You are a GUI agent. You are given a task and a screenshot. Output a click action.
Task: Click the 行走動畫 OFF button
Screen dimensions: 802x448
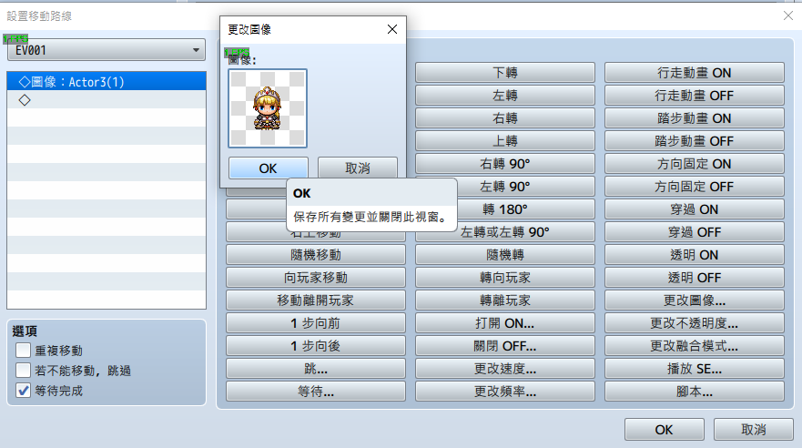coord(694,96)
